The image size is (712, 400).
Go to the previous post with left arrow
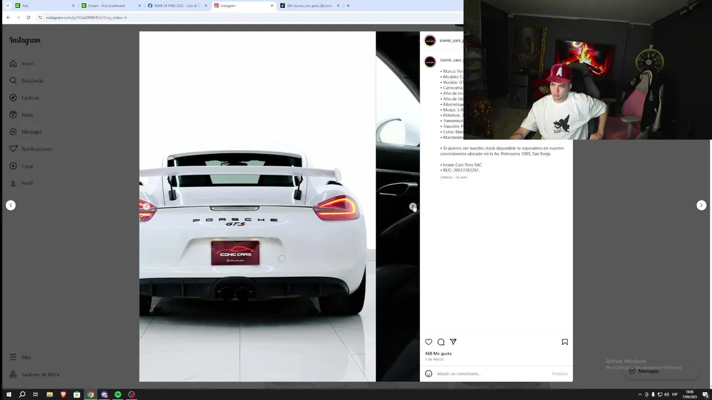click(11, 205)
